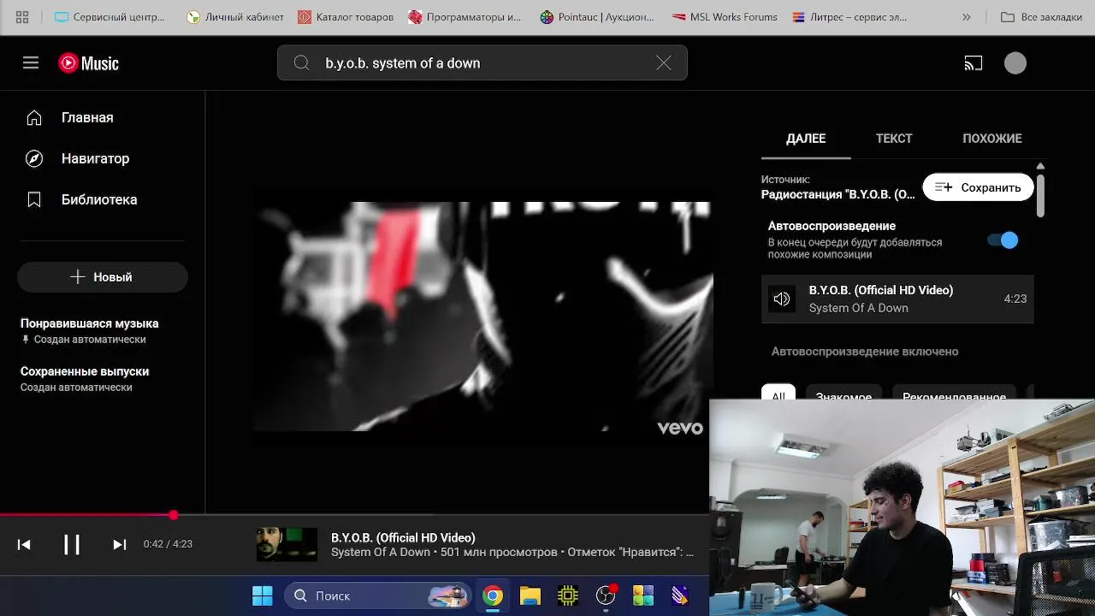Open Chrome from the taskbar

pos(493,595)
